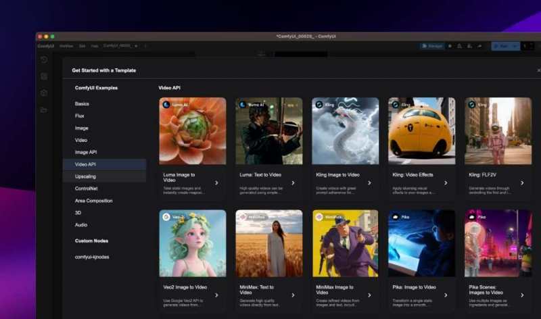The image size is (541, 319).
Task: Click arrow on Luma Image to Video card
Action: click(216, 182)
